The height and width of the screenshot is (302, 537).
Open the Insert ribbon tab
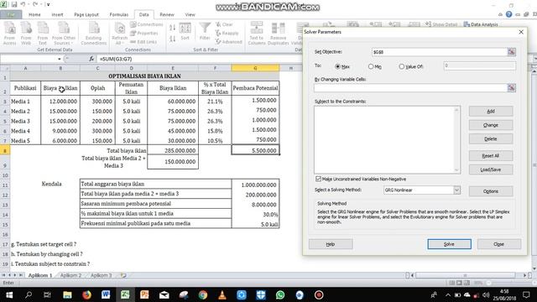click(57, 15)
